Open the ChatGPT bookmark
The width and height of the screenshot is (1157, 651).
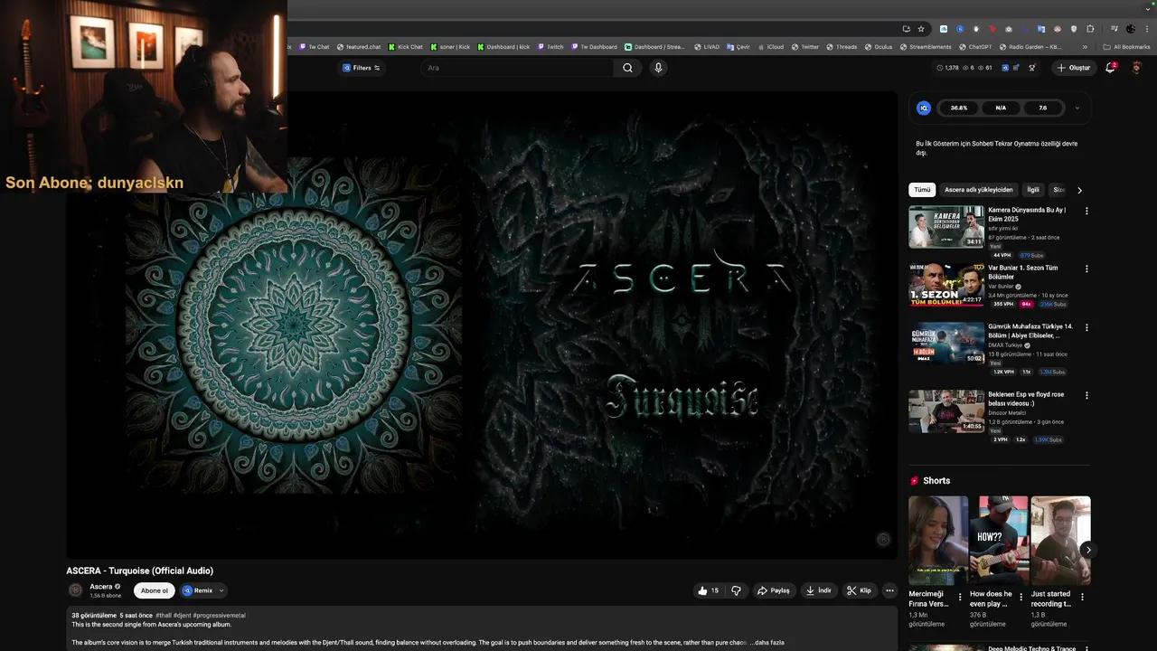coord(976,47)
